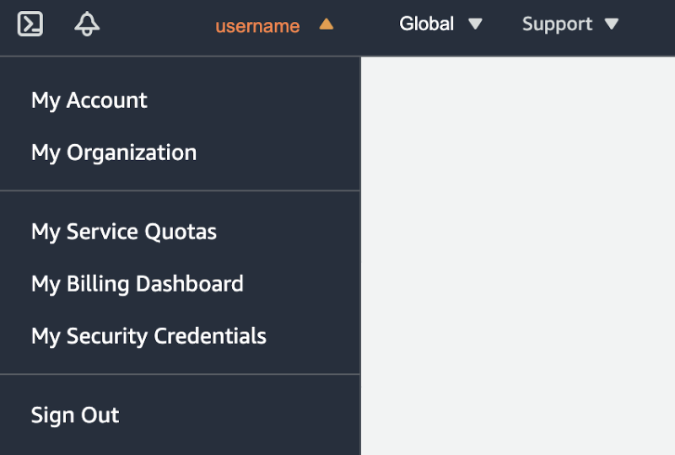The width and height of the screenshot is (675, 455).
Task: Open My Security Credentials
Action: tap(148, 336)
